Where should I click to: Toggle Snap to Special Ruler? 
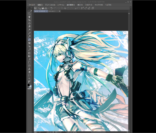(x=86, y=8)
